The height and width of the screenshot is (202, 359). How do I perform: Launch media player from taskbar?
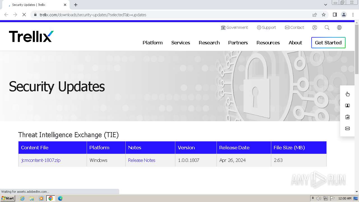[x=41, y=198]
